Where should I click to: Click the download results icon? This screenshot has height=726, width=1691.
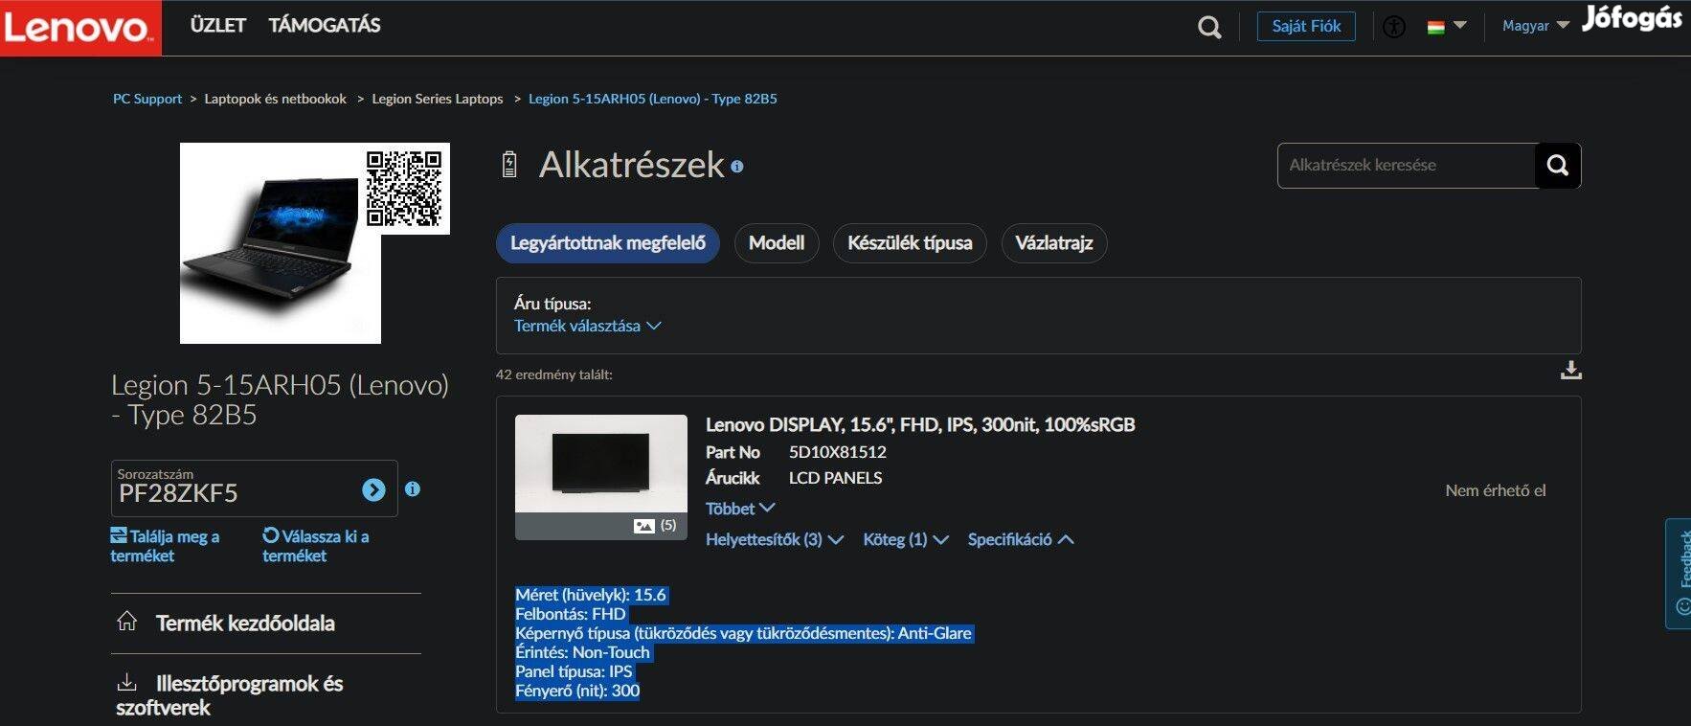click(1570, 370)
